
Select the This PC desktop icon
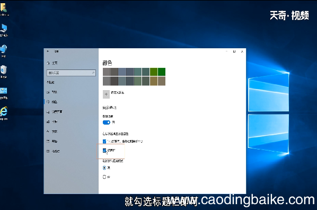tap(4, 30)
